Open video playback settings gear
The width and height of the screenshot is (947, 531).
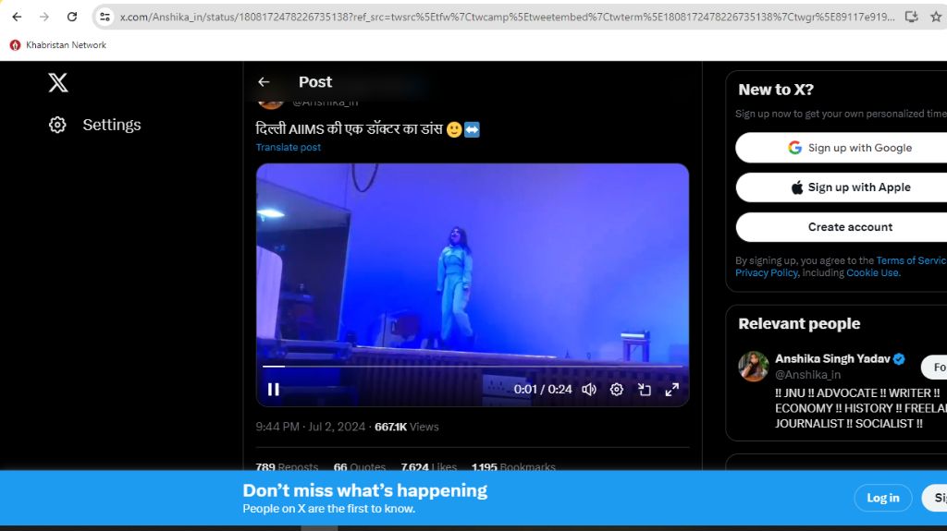click(617, 390)
